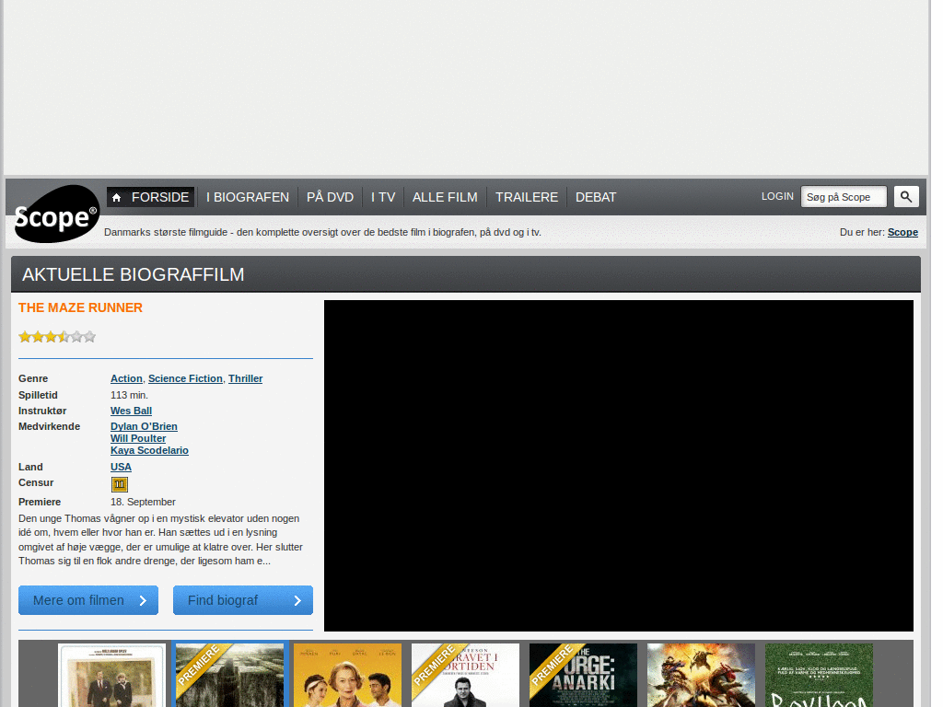The height and width of the screenshot is (707, 943).
Task: Open the DEBAT menu item
Action: coord(596,197)
